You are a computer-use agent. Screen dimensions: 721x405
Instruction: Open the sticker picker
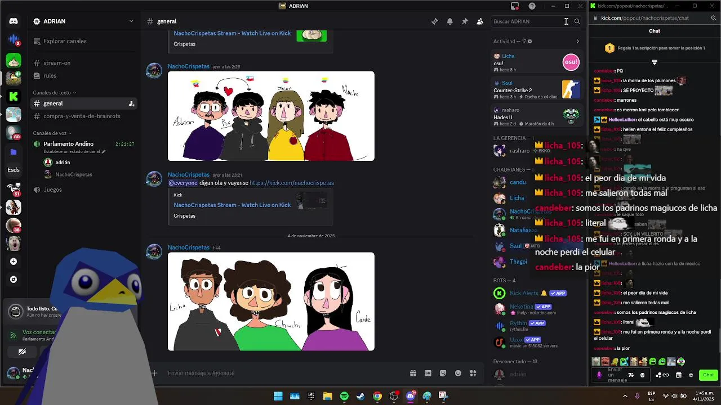pos(443,373)
